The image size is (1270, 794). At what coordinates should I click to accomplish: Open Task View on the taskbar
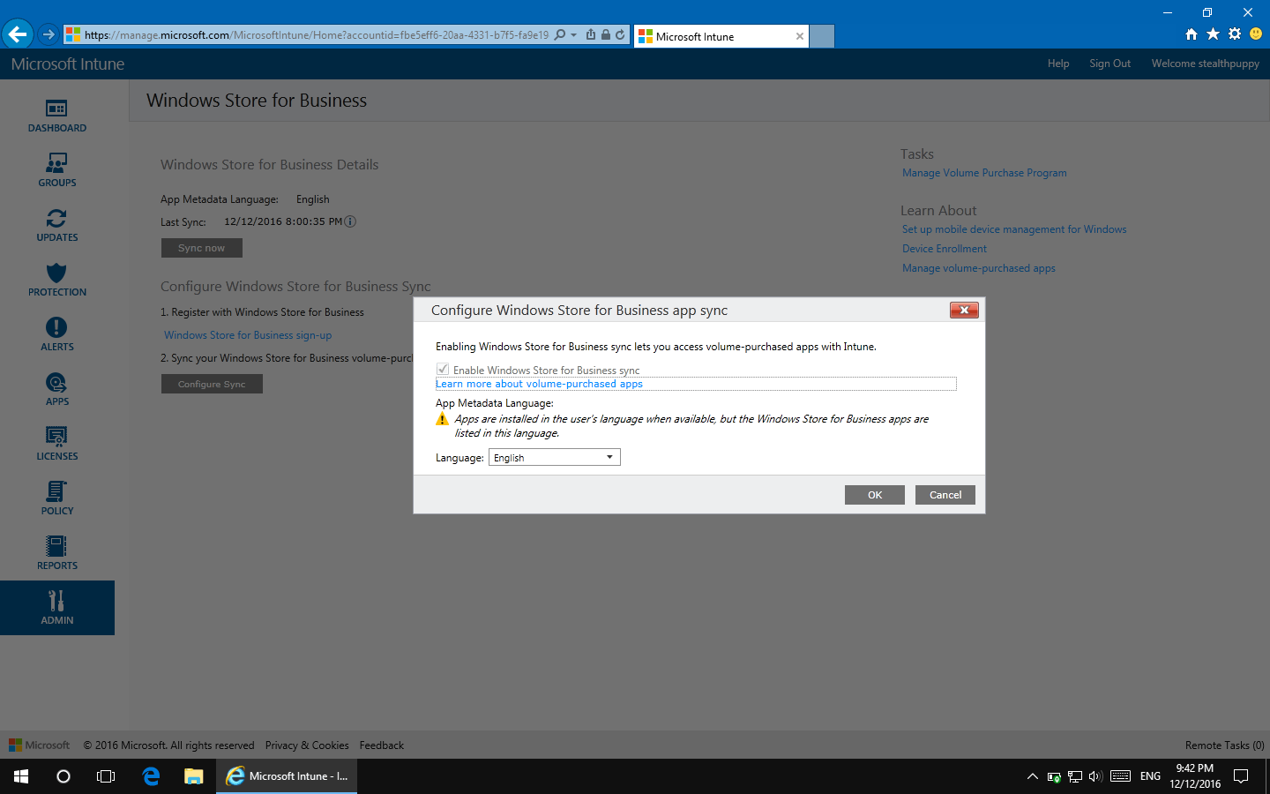tap(106, 776)
